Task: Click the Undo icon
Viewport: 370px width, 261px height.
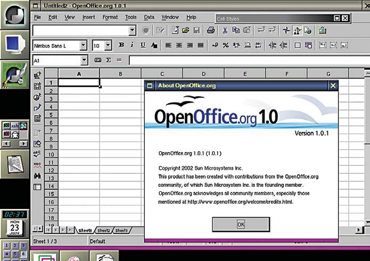Action: tap(261, 30)
